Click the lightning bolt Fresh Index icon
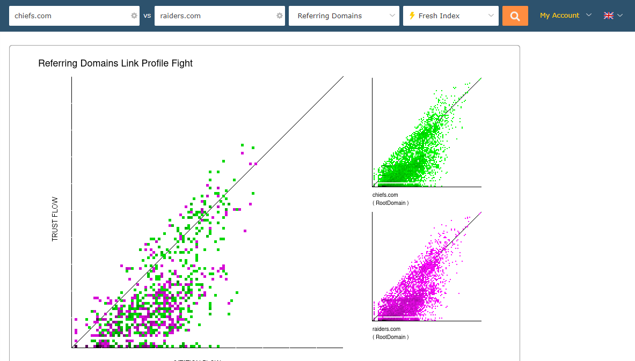The width and height of the screenshot is (635, 361). pos(412,16)
